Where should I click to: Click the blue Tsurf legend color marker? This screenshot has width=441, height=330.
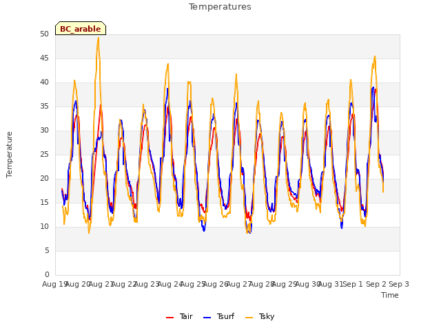207,318
